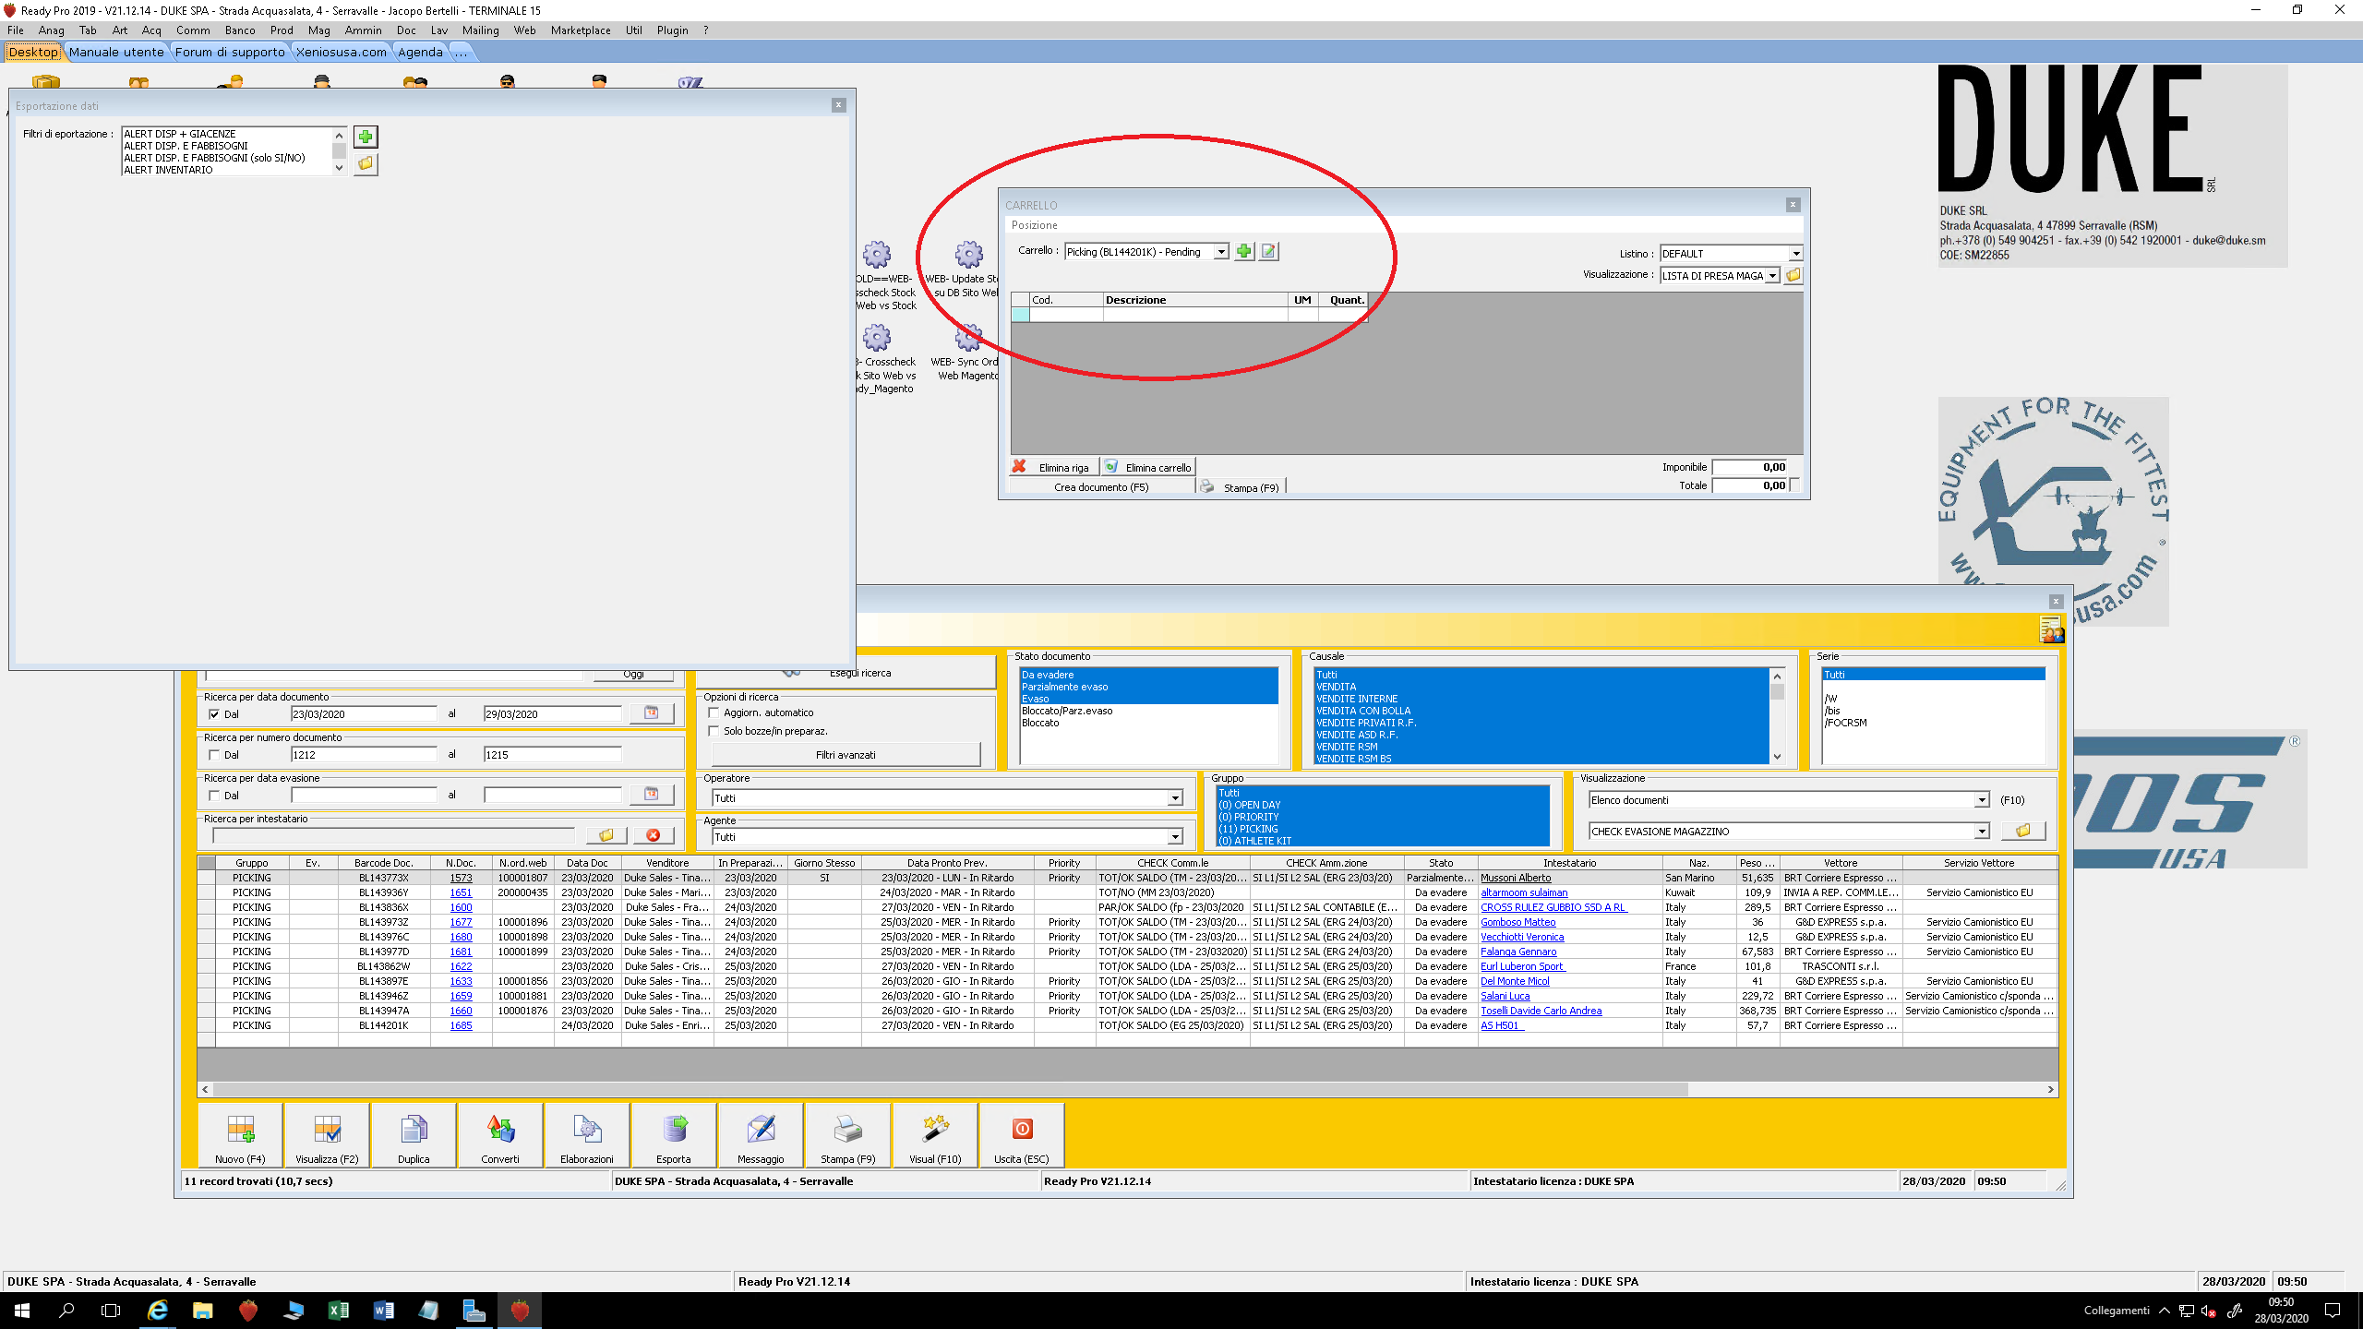Open intestatario lookup folder icon

tap(606, 835)
